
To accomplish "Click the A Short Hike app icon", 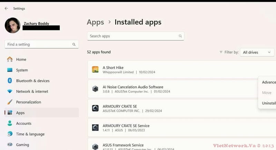I will point(95,69).
